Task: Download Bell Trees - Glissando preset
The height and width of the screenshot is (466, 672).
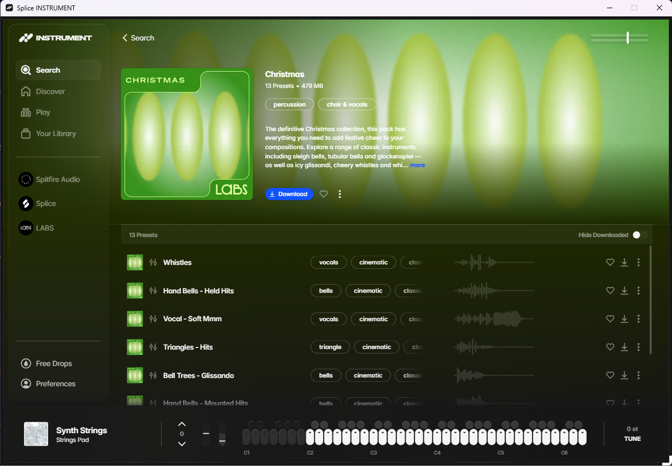Action: pyautogui.click(x=624, y=375)
